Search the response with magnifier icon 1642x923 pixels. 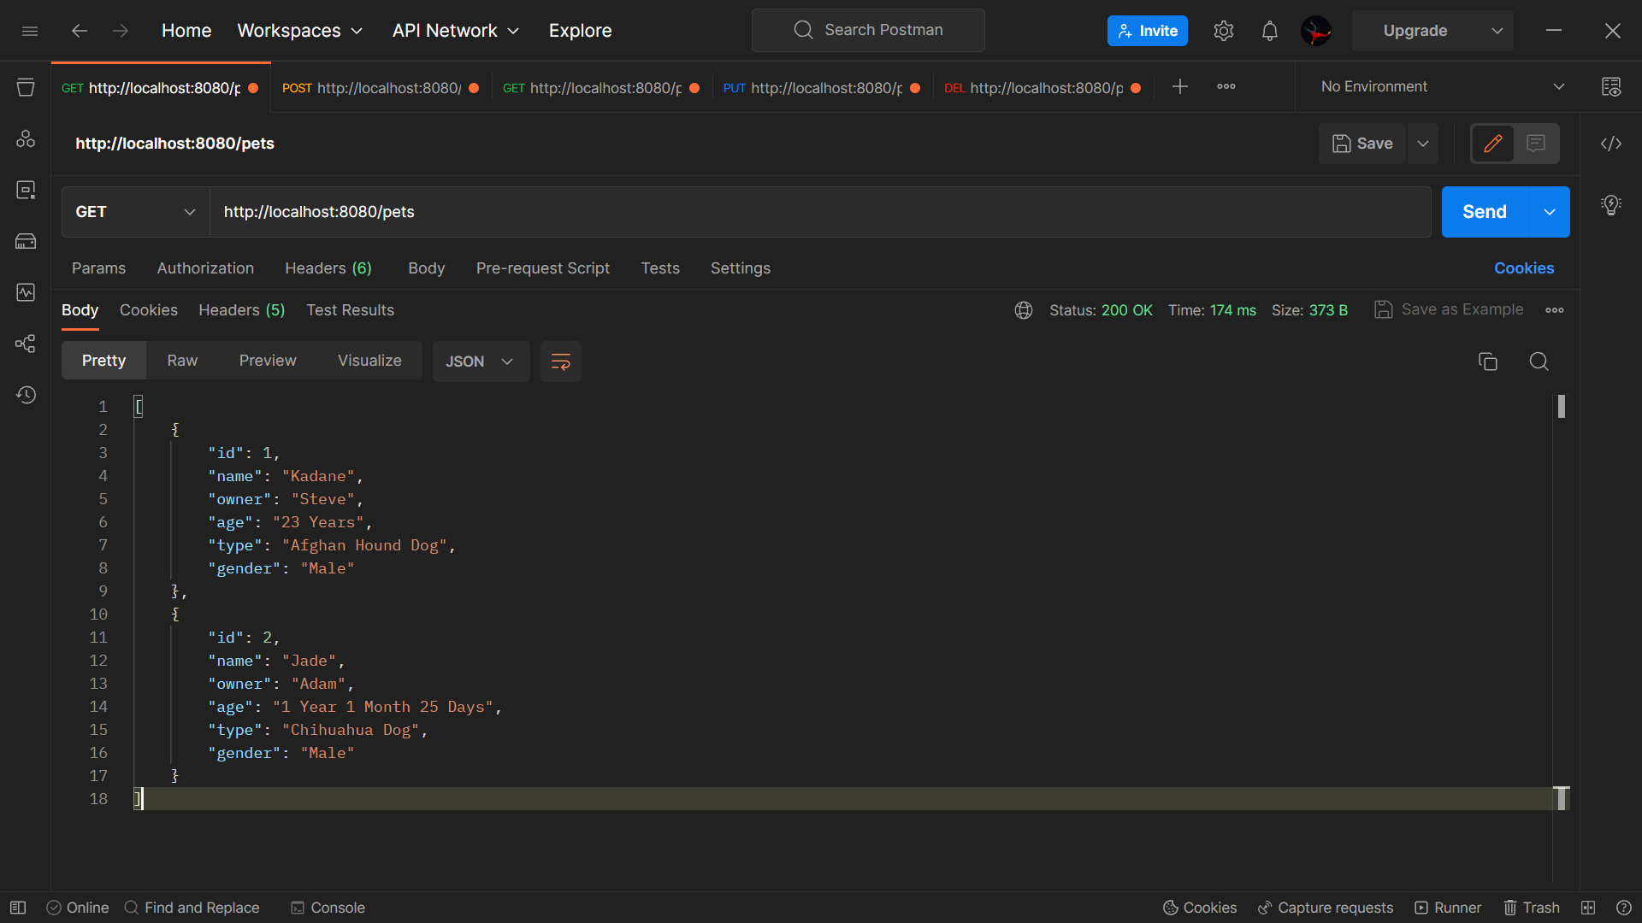pyautogui.click(x=1539, y=362)
